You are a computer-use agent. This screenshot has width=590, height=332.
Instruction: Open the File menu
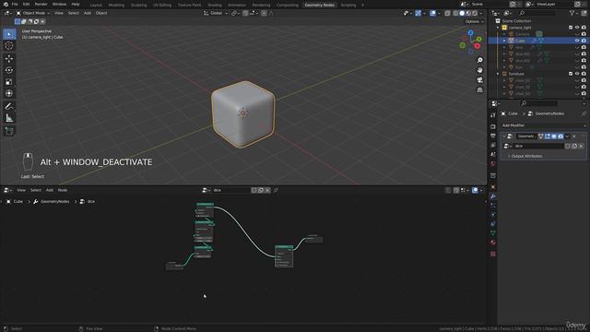(15, 4)
